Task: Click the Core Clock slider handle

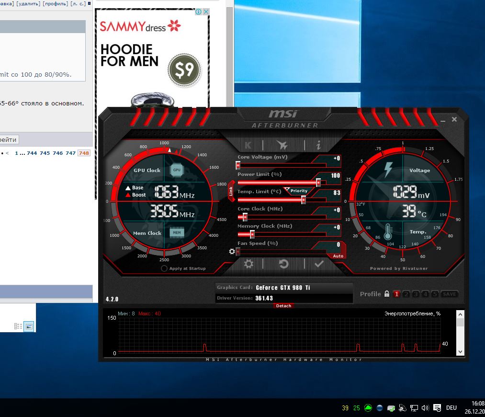Action: pyautogui.click(x=245, y=217)
